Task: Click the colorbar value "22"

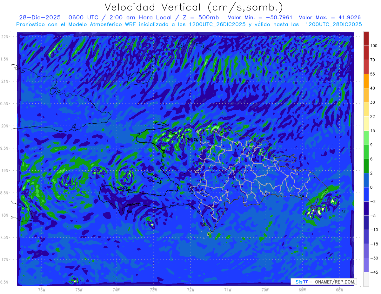Action: coord(373,116)
